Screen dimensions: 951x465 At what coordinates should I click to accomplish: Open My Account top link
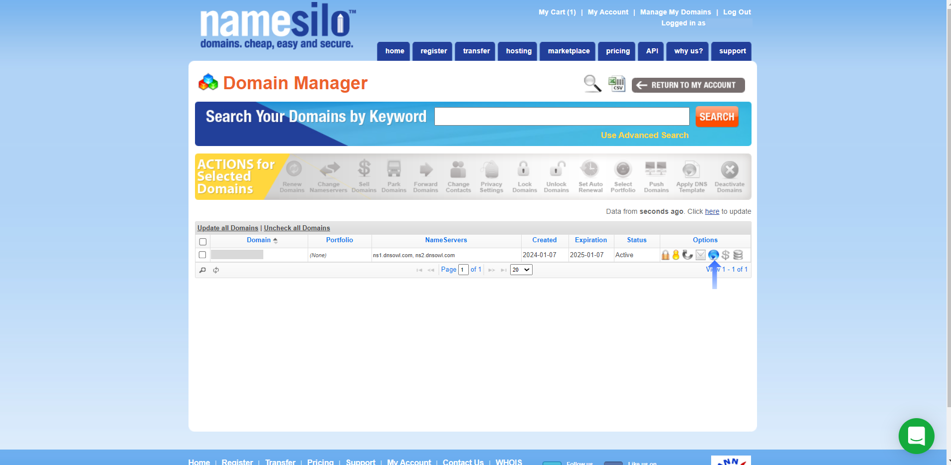point(608,12)
